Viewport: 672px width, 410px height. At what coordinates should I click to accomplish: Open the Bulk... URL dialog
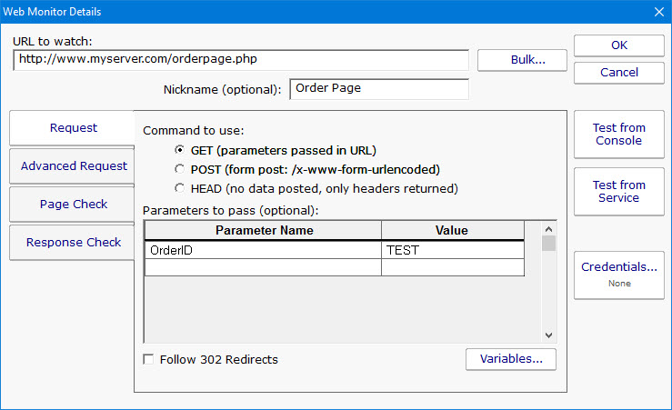522,60
